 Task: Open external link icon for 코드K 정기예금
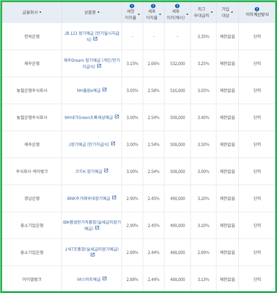click(x=106, y=170)
